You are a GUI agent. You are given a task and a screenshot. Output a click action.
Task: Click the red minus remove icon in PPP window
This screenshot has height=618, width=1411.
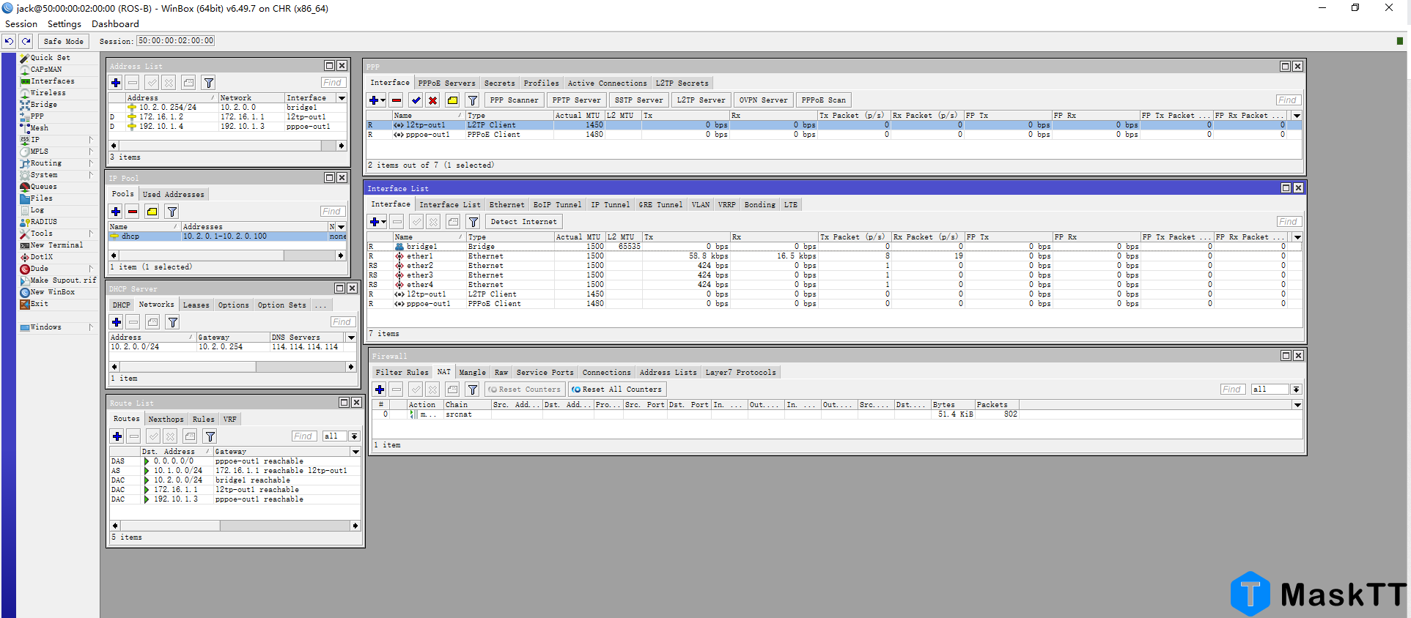point(397,100)
